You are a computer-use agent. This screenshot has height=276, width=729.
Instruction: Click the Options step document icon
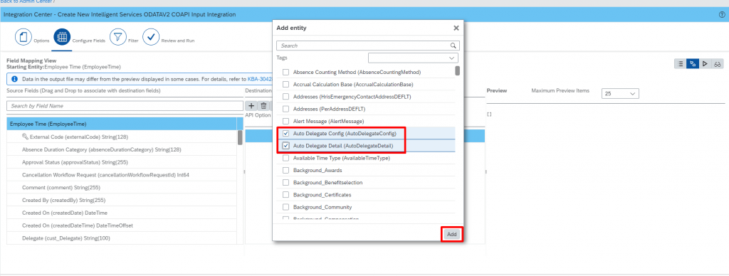coord(23,37)
